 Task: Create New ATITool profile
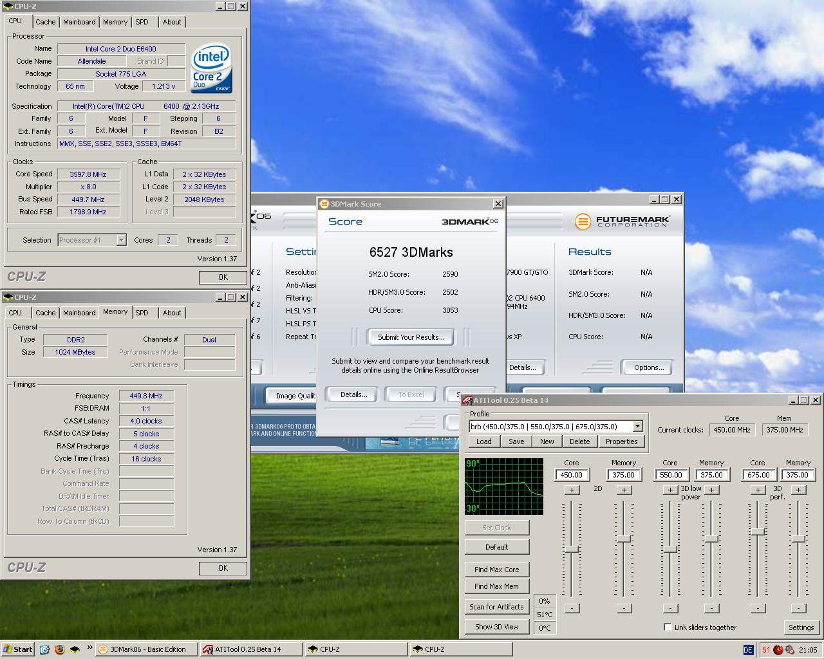(x=547, y=441)
